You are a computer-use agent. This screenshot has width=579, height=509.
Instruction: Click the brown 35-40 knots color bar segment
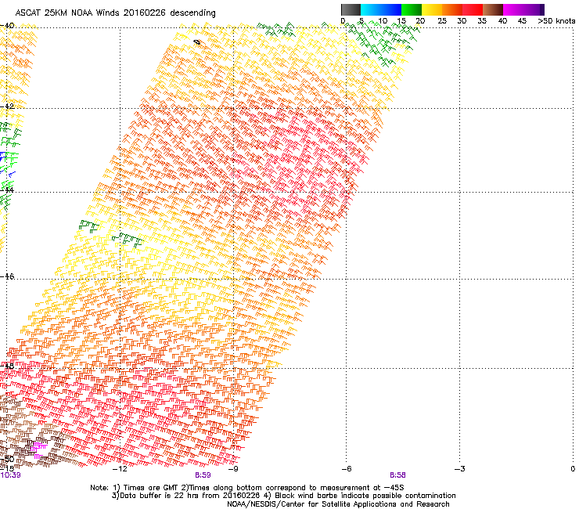[x=493, y=9]
